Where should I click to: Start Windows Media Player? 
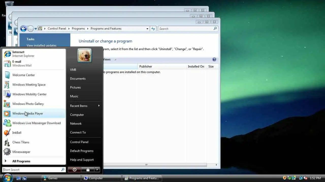click(x=34, y=113)
